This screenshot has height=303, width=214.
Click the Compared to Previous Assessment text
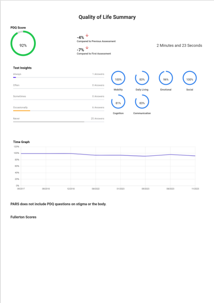tap(96, 41)
